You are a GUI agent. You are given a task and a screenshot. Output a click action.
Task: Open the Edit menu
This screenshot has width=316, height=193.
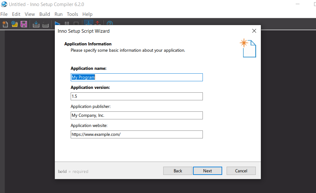coord(16,14)
